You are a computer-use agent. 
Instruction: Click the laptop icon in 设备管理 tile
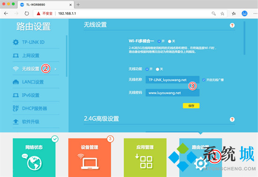tap(90, 163)
